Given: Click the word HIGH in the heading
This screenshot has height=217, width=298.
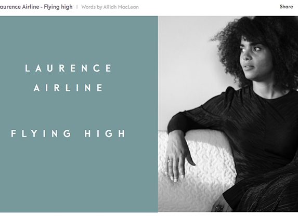Looking at the screenshot, I should click(x=105, y=133).
